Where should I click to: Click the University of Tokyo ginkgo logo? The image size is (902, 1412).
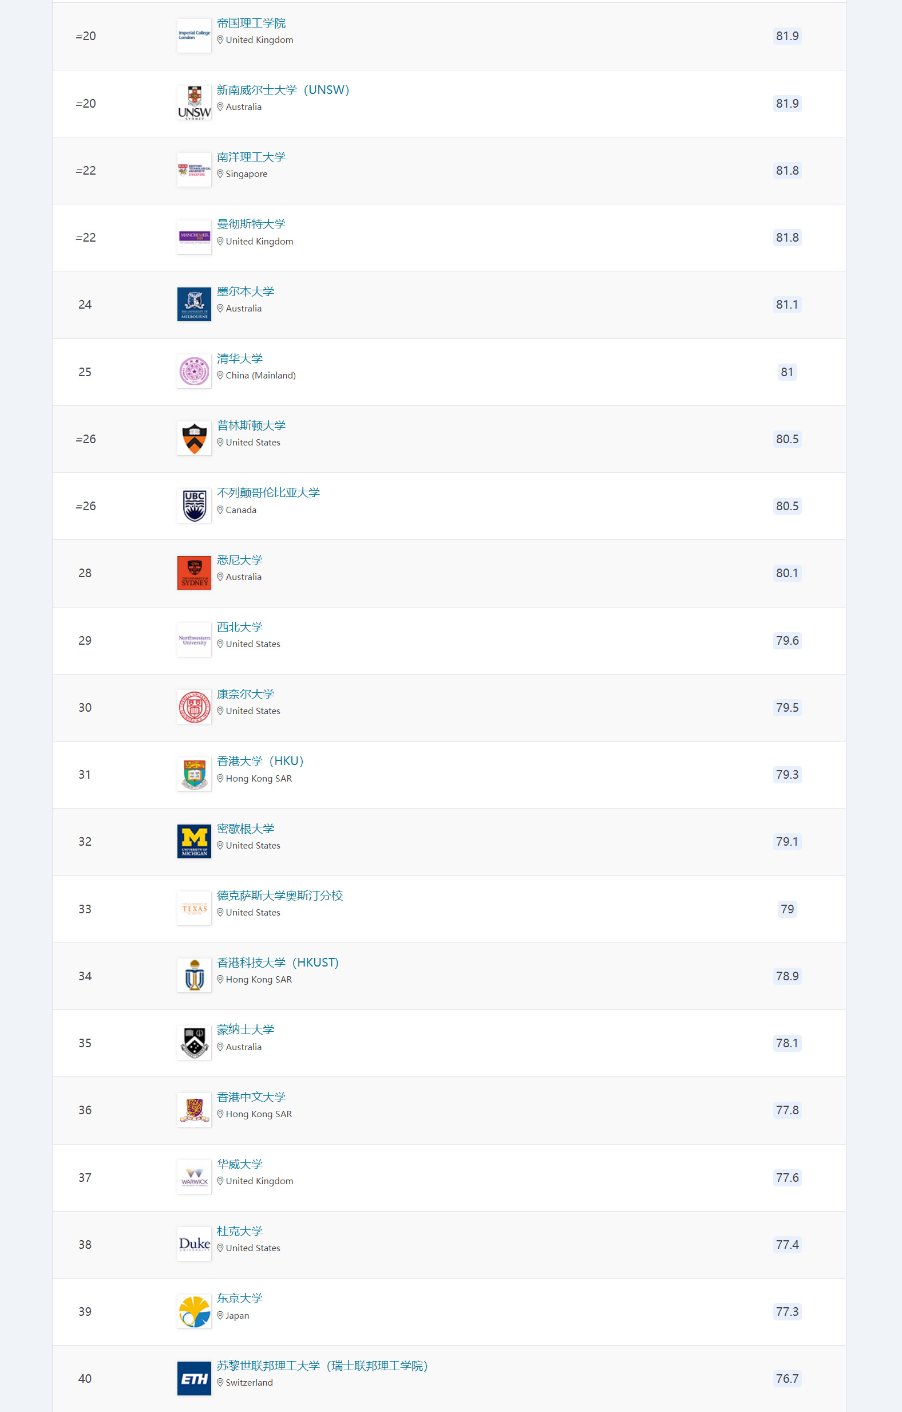[x=194, y=1312]
